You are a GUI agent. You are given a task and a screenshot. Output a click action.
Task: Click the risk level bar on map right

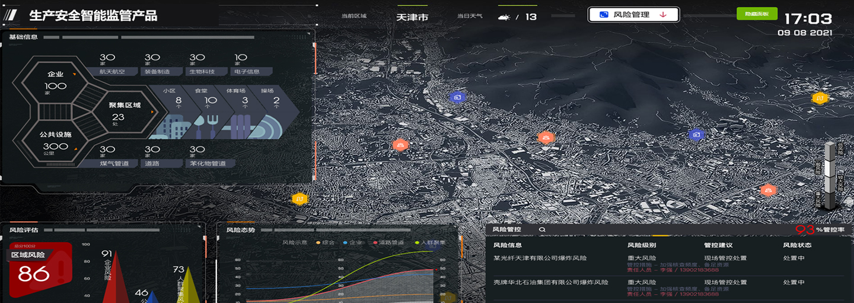pyautogui.click(x=830, y=176)
